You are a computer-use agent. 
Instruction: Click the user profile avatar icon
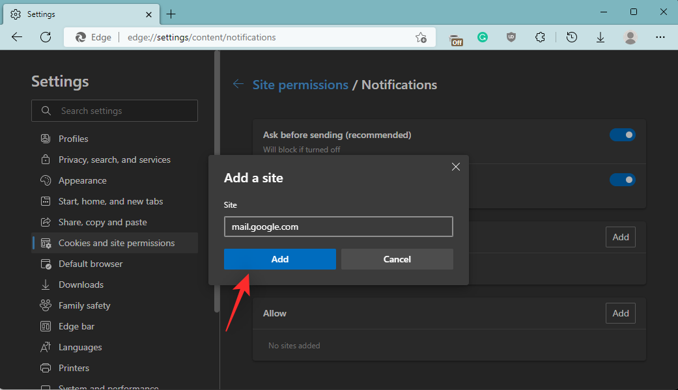pos(630,38)
